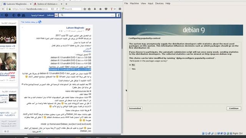
Task: Open site information via the info icon
Action: [7, 9]
